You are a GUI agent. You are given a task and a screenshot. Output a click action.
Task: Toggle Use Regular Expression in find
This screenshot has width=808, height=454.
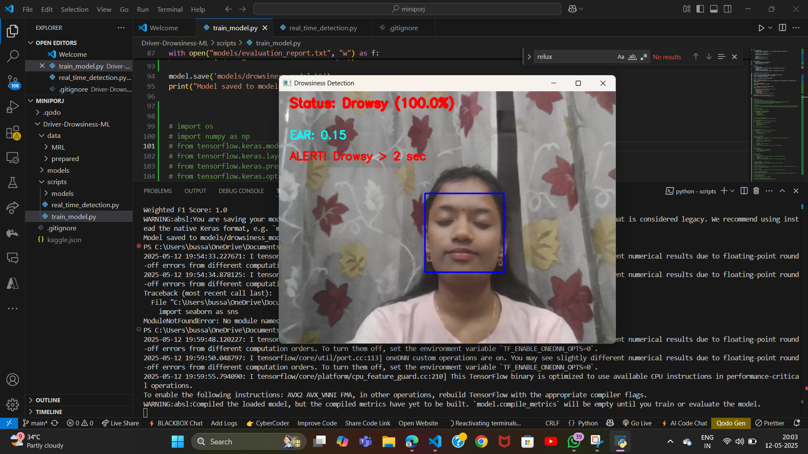pyautogui.click(x=644, y=57)
